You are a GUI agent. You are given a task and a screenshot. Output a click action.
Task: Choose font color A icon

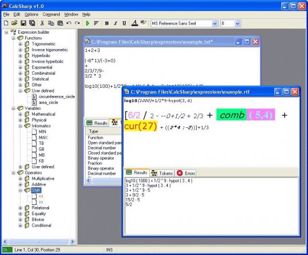[x=135, y=23]
